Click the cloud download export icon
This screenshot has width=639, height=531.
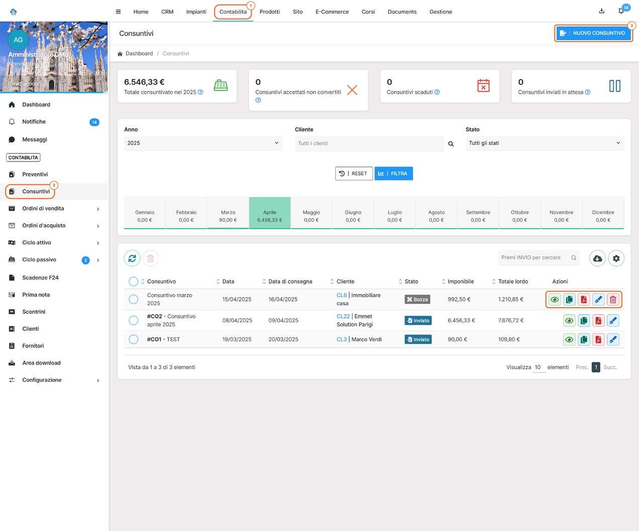(x=597, y=258)
